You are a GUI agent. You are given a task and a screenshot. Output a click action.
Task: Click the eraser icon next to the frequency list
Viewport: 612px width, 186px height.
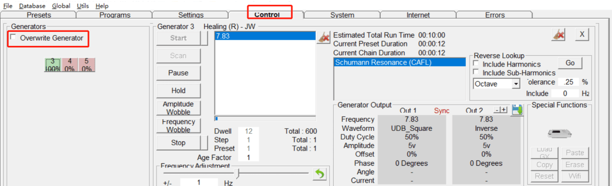pyautogui.click(x=323, y=38)
